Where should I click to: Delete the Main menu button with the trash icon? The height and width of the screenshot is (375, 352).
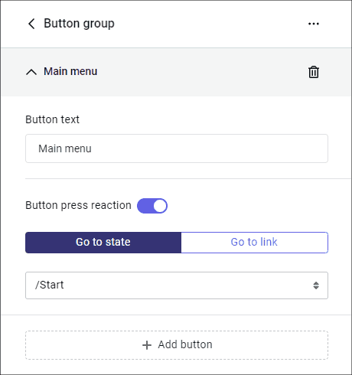(x=314, y=72)
